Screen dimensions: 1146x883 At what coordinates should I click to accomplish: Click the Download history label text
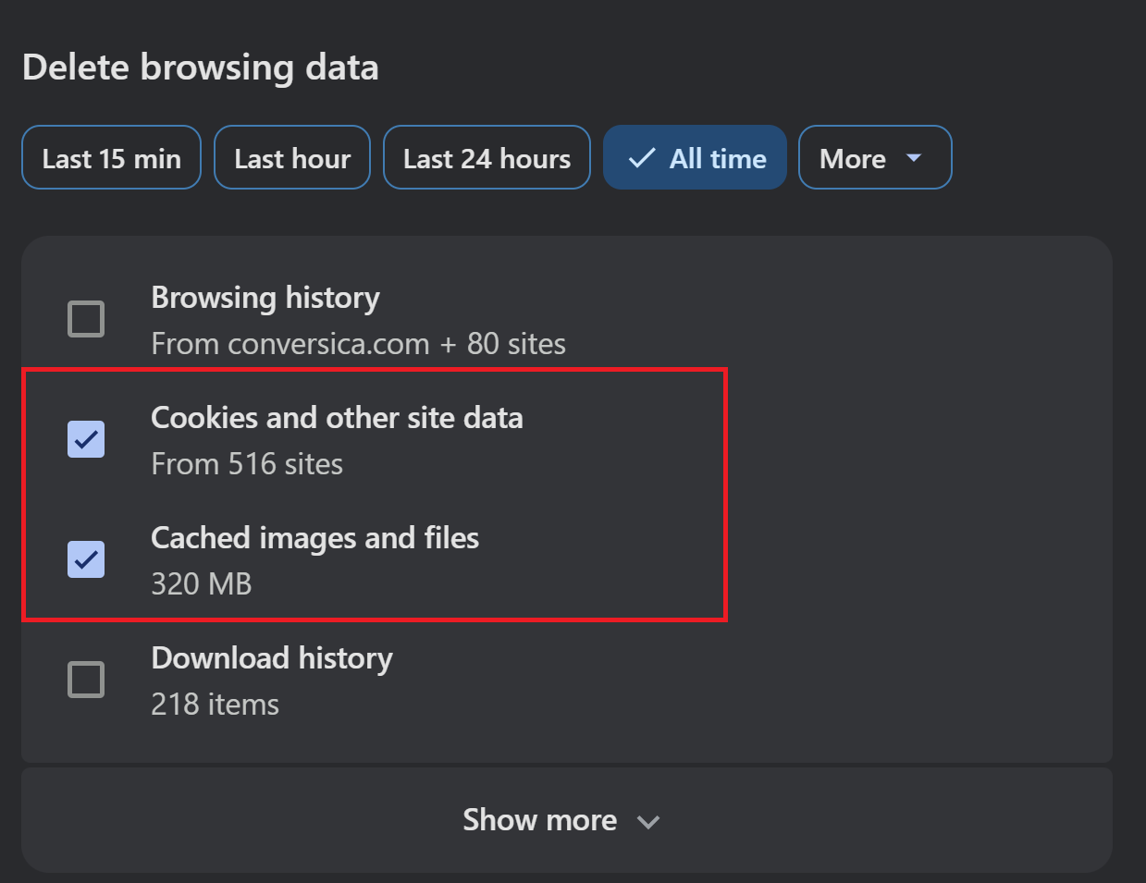[272, 658]
